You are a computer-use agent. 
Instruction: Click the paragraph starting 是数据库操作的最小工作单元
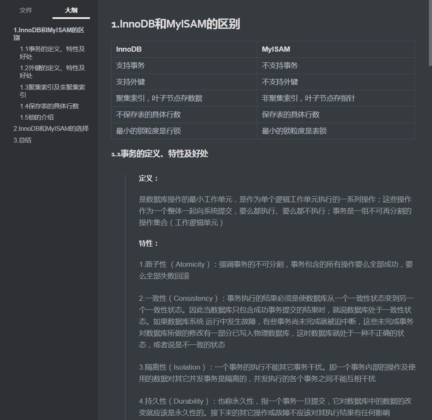[275, 211]
